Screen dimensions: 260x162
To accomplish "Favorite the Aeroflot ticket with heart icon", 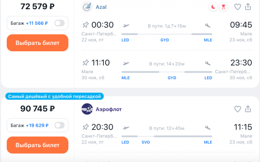I will (x=238, y=109).
